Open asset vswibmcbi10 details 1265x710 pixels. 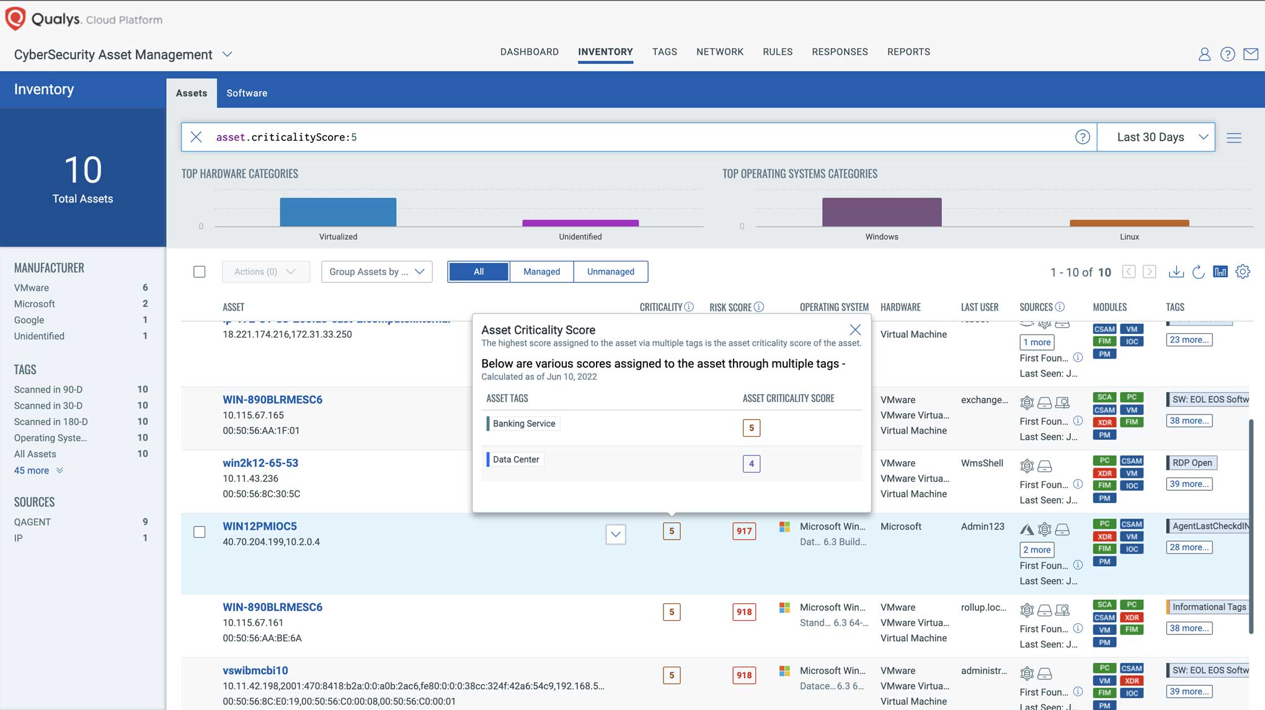(x=255, y=670)
